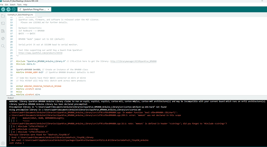Click the Upload arrow button

point(9,9)
